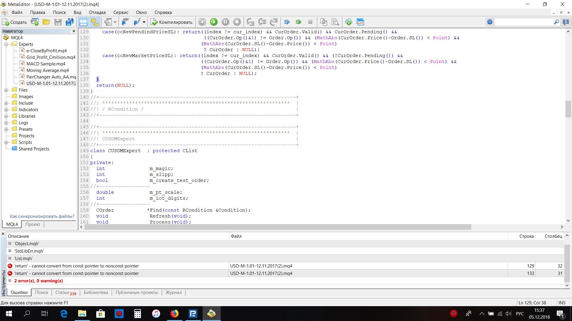
Task: Expand the Indicators folder tree node
Action: (6, 110)
